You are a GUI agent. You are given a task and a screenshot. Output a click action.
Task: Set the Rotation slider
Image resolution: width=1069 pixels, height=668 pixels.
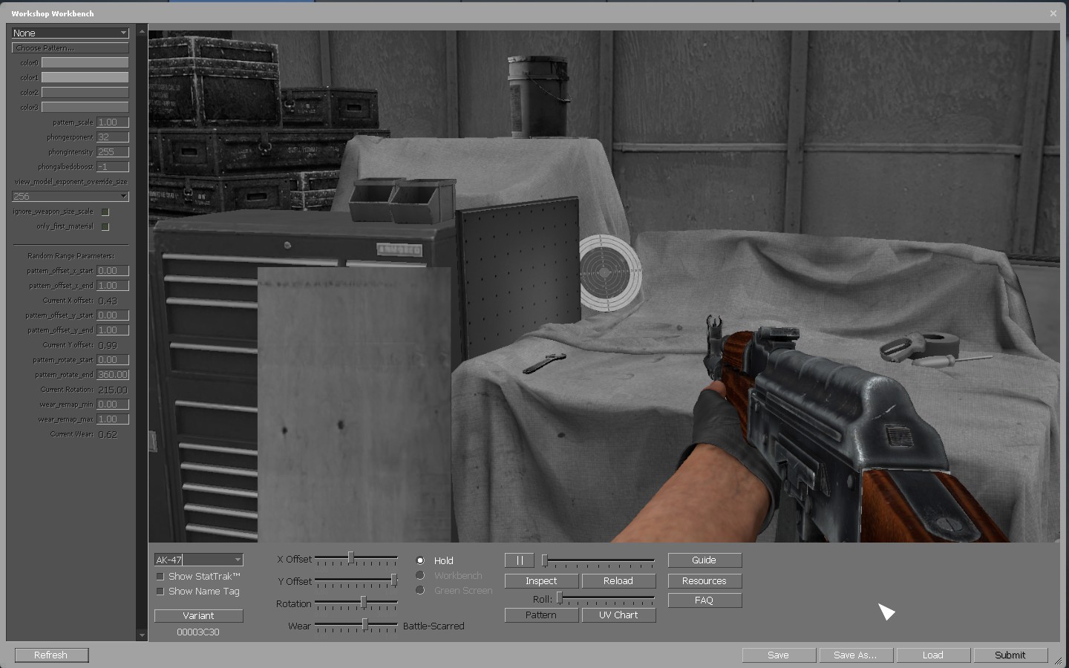(x=356, y=603)
